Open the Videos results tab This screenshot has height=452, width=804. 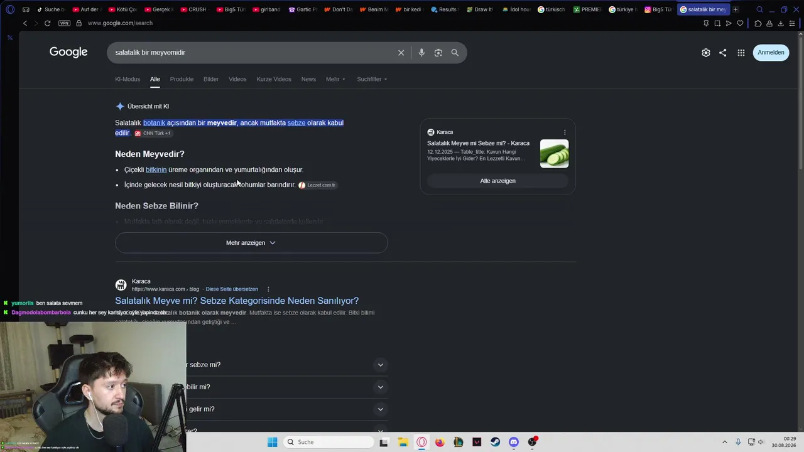pyautogui.click(x=237, y=79)
